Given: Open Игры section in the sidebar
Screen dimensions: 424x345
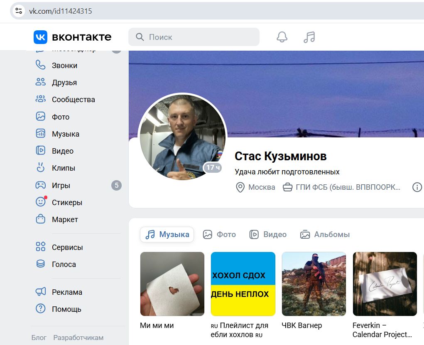Looking at the screenshot, I should [61, 186].
